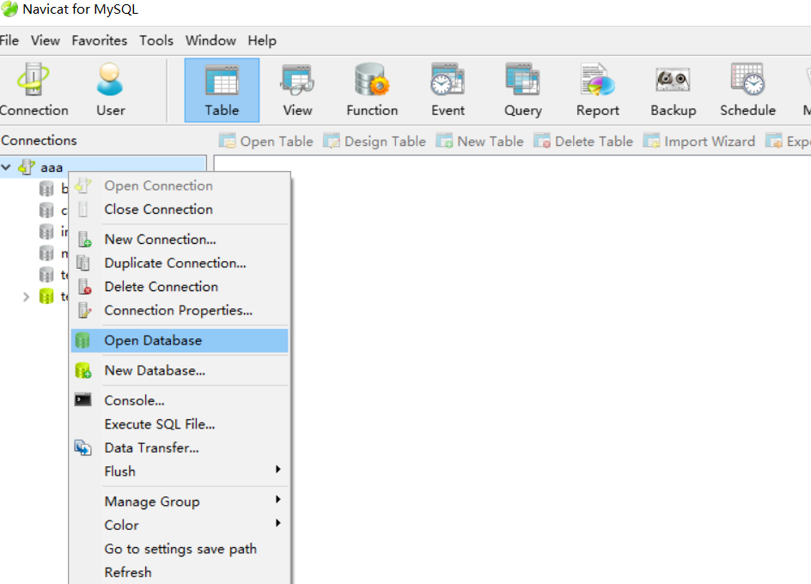
Task: Open the Tools menu
Action: (x=156, y=40)
